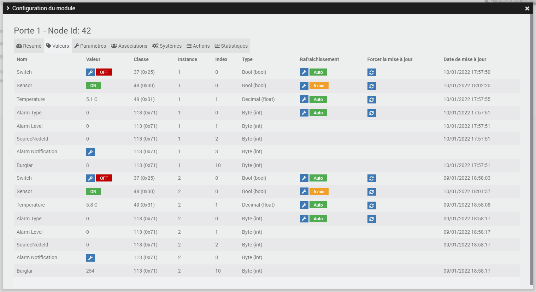
Task: Click timestamp 10/01/2022 17:57:50
Action: [x=467, y=72]
